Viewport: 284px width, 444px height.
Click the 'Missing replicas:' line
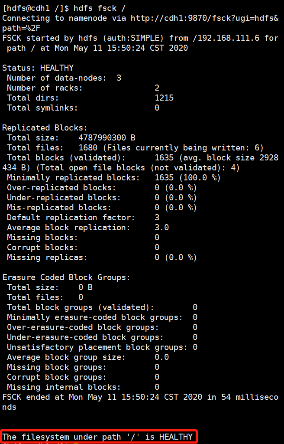point(102,257)
